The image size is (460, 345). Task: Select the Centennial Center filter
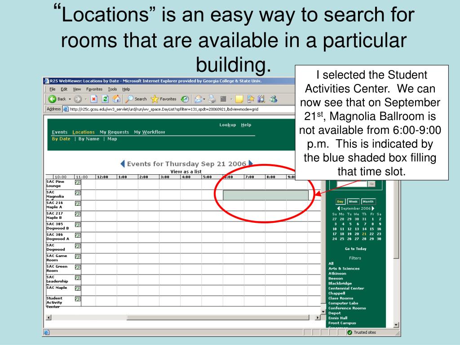click(x=346, y=288)
